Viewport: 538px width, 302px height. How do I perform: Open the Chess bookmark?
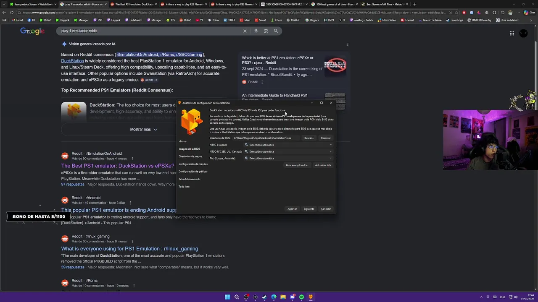pos(276,20)
